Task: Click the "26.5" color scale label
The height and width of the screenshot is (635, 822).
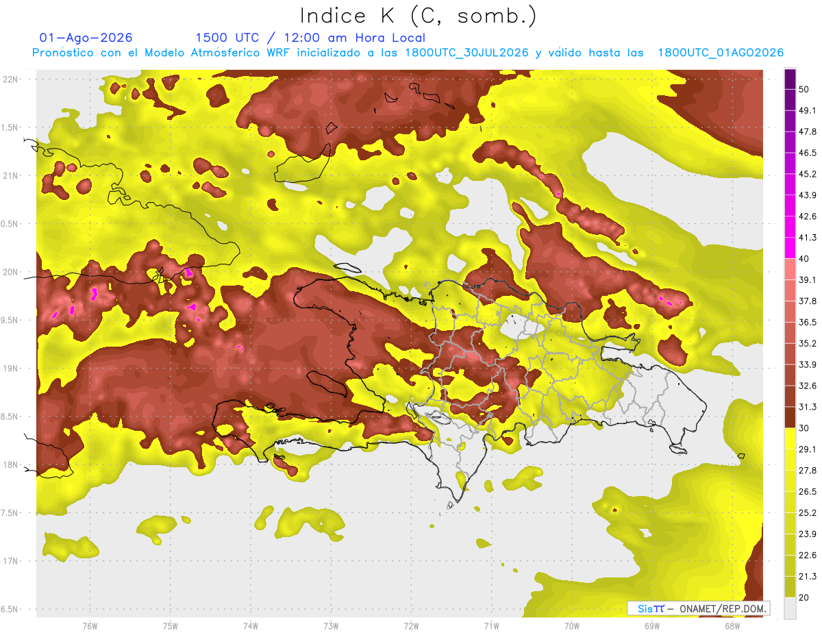Action: tap(808, 491)
